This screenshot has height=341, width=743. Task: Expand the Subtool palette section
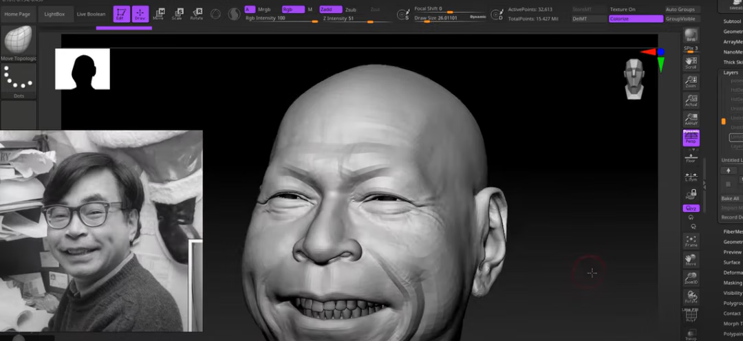pyautogui.click(x=733, y=21)
